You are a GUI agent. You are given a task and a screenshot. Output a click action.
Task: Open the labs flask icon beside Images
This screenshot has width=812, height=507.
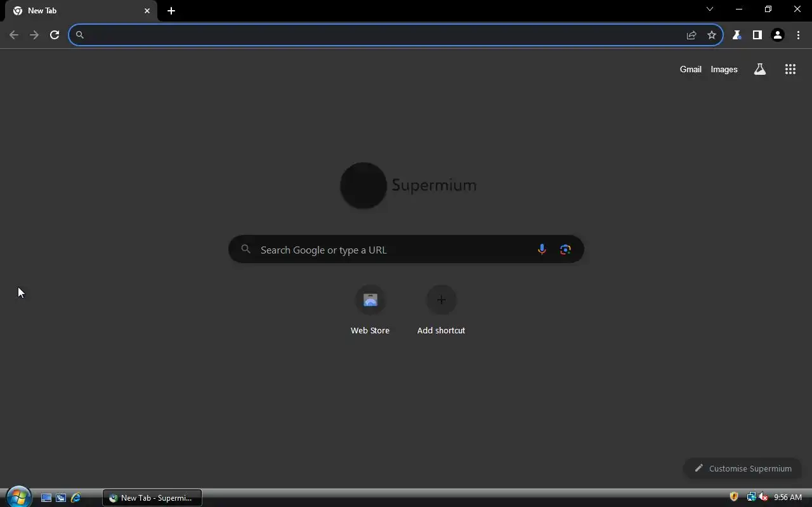(x=760, y=69)
